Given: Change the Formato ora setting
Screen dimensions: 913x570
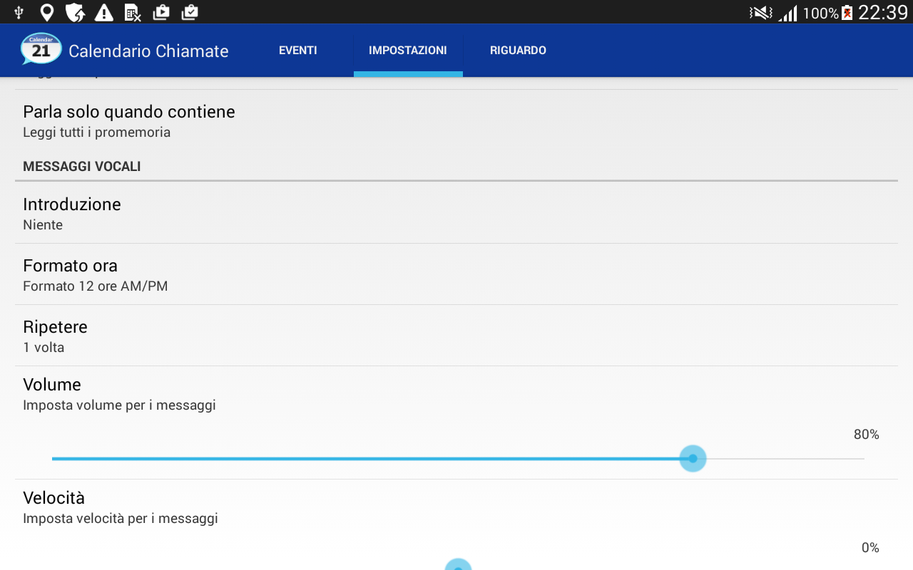Looking at the screenshot, I should tap(456, 275).
